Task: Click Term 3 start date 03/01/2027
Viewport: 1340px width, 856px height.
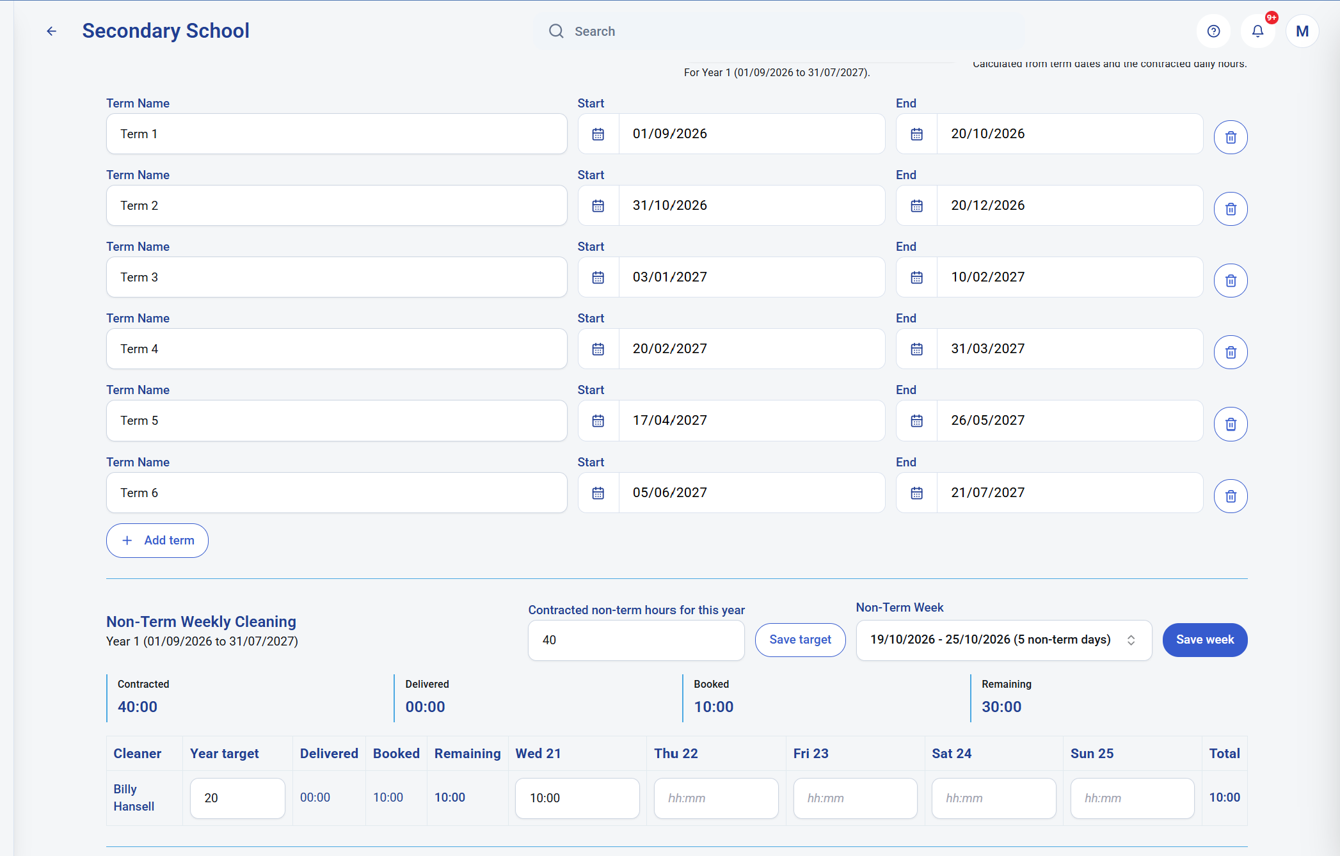Action: point(752,277)
